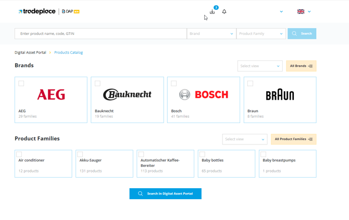Check the Baby breastpumps family checkbox

263,154
